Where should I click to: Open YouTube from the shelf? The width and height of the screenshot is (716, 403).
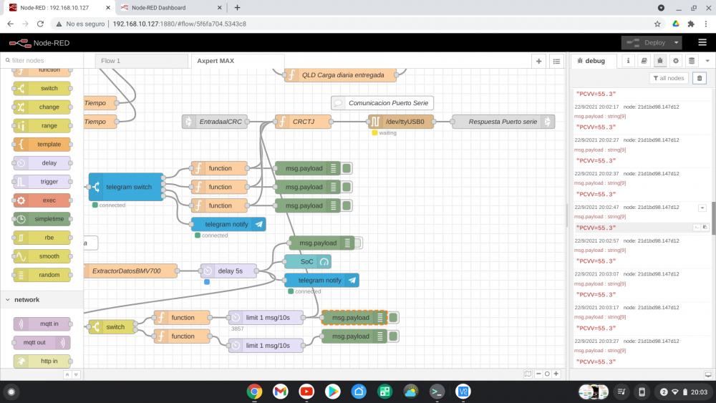click(306, 392)
